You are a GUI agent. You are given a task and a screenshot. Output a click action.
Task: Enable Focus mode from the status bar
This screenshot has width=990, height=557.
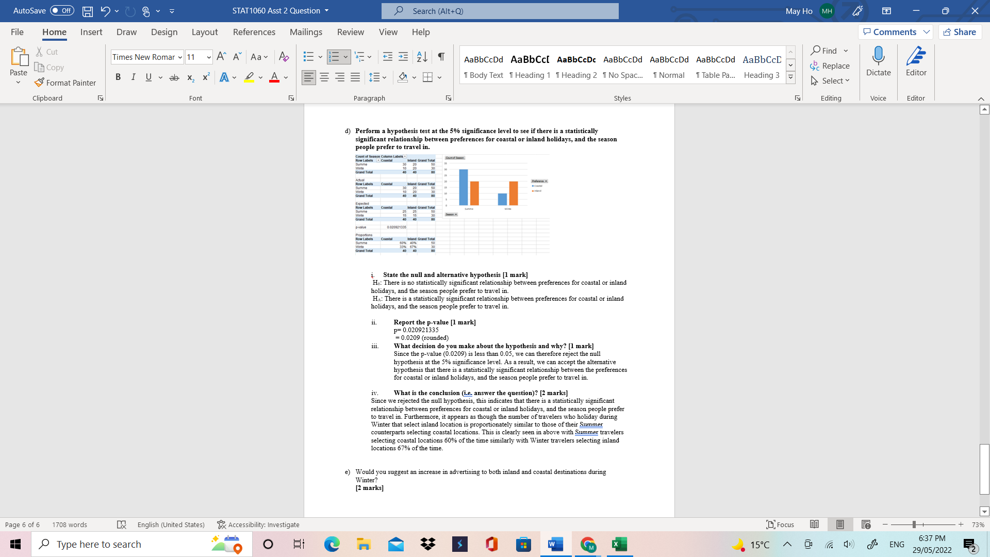coord(780,524)
